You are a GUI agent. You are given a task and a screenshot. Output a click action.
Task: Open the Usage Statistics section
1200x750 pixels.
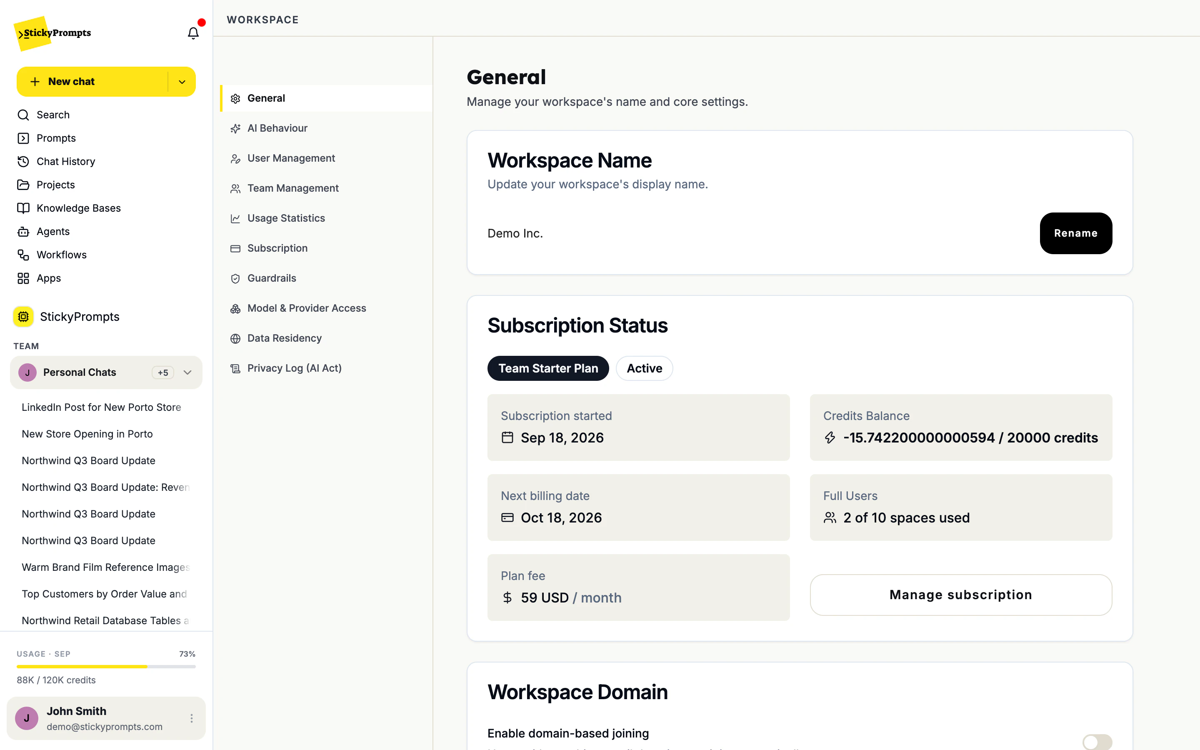pos(326,218)
